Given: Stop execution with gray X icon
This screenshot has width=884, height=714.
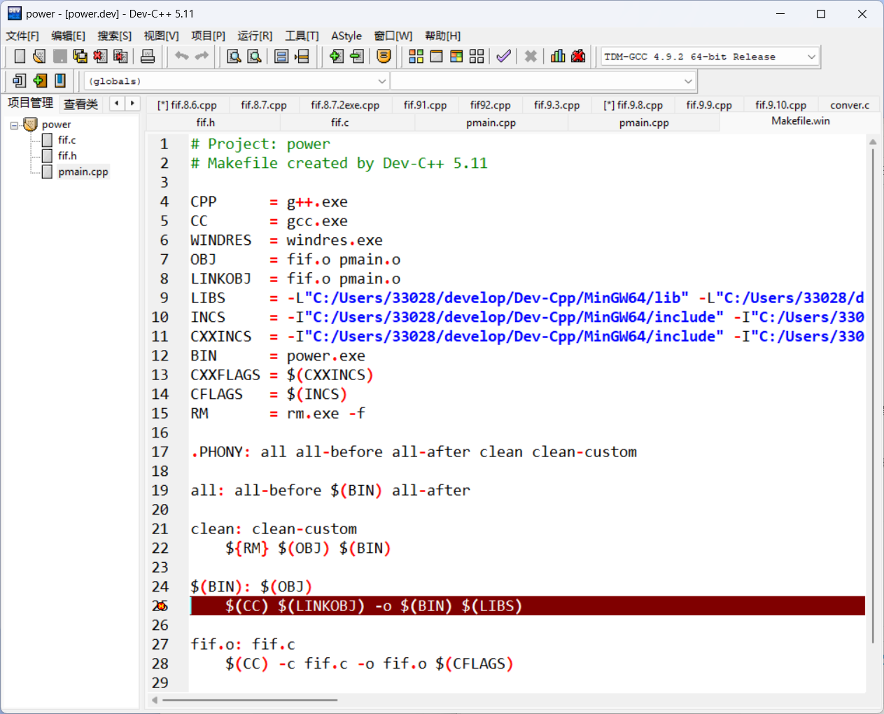Looking at the screenshot, I should tap(531, 56).
